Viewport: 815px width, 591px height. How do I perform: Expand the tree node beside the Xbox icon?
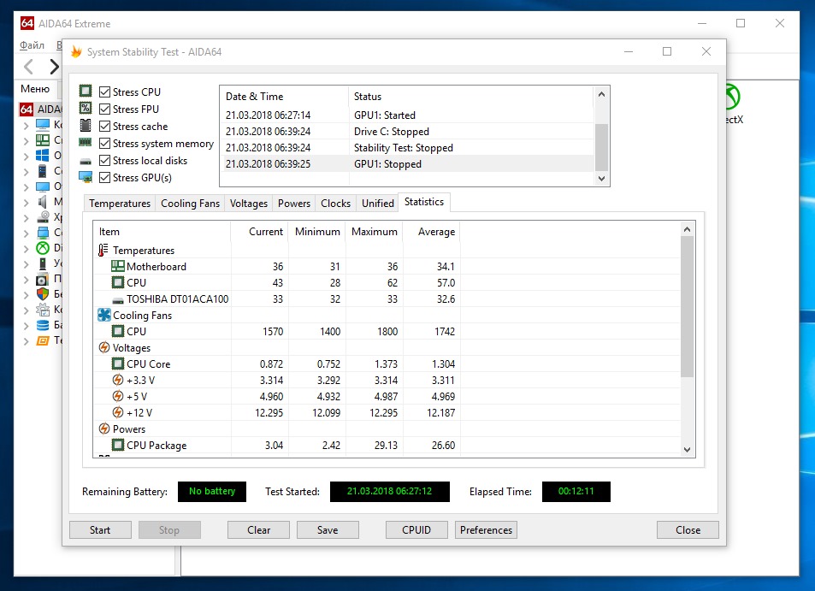click(x=26, y=248)
